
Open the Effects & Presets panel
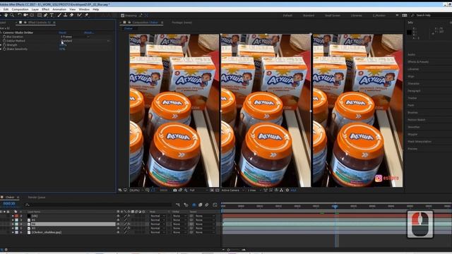pyautogui.click(x=418, y=61)
